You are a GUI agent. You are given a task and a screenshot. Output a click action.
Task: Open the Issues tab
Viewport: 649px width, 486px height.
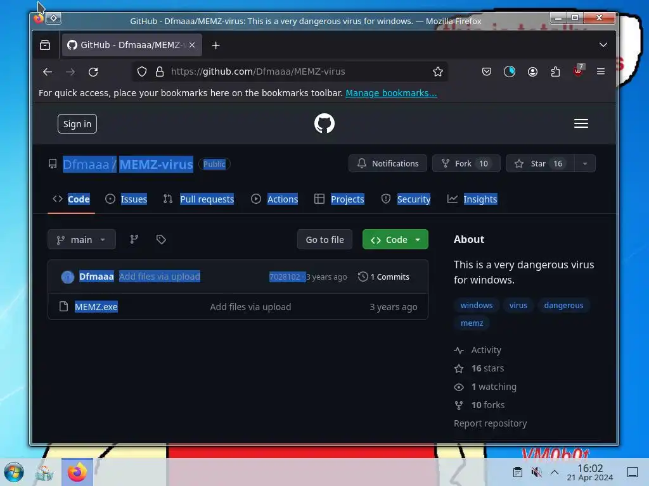tap(126, 199)
